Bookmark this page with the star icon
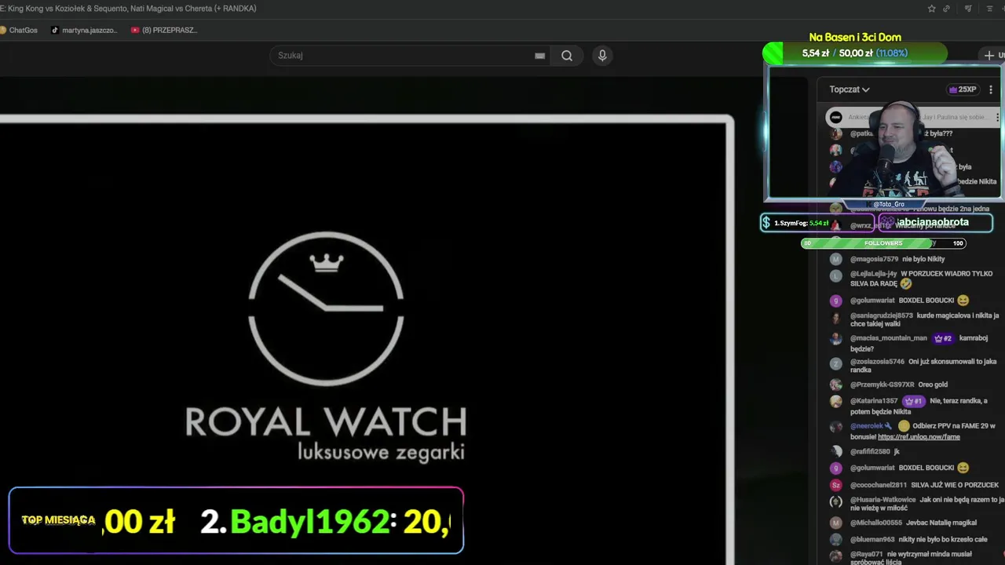This screenshot has width=1005, height=565. (932, 9)
